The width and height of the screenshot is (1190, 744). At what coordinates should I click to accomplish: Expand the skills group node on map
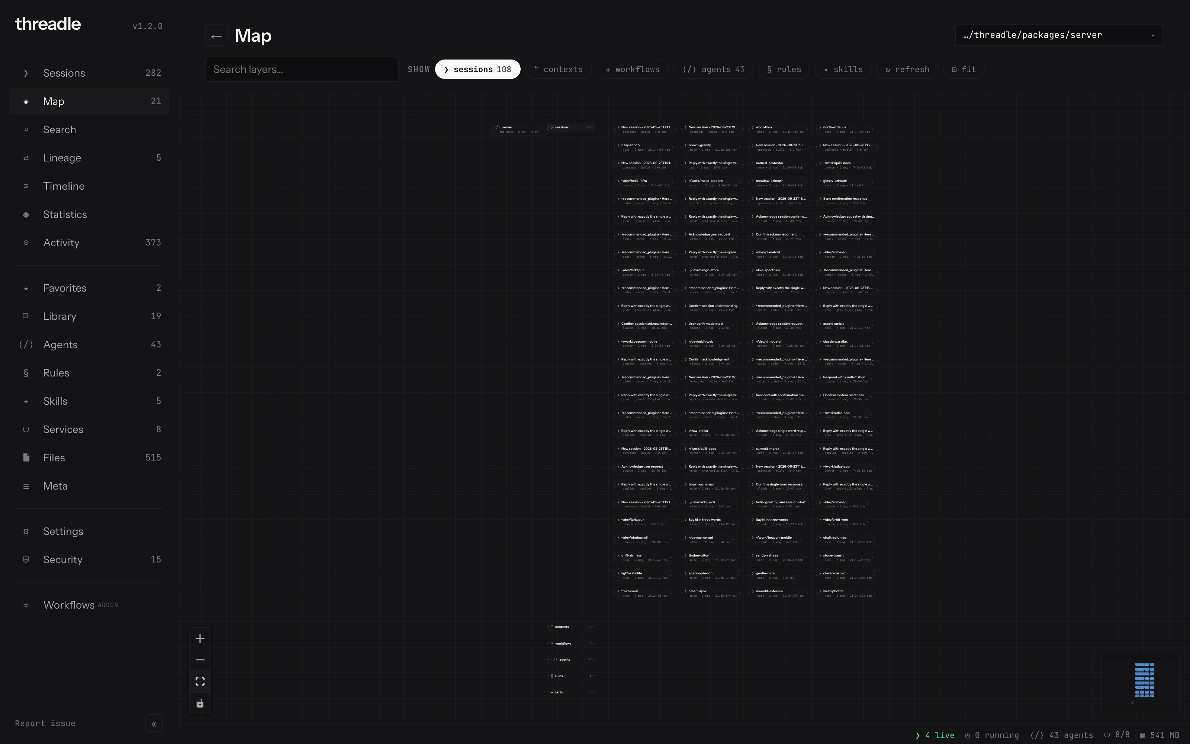(571, 692)
